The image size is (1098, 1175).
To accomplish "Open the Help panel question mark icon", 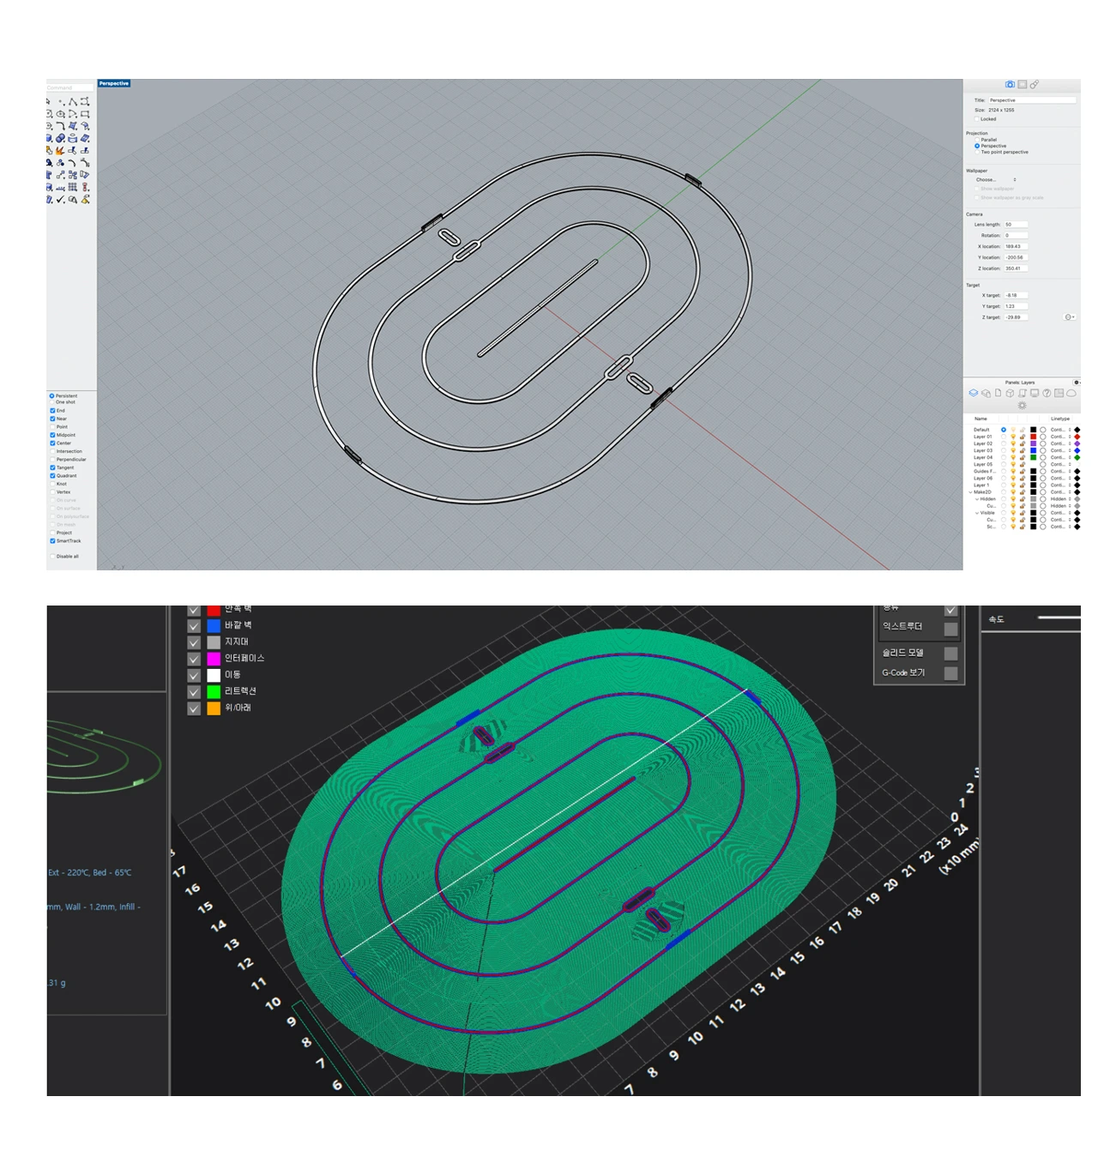I will coord(1047,394).
